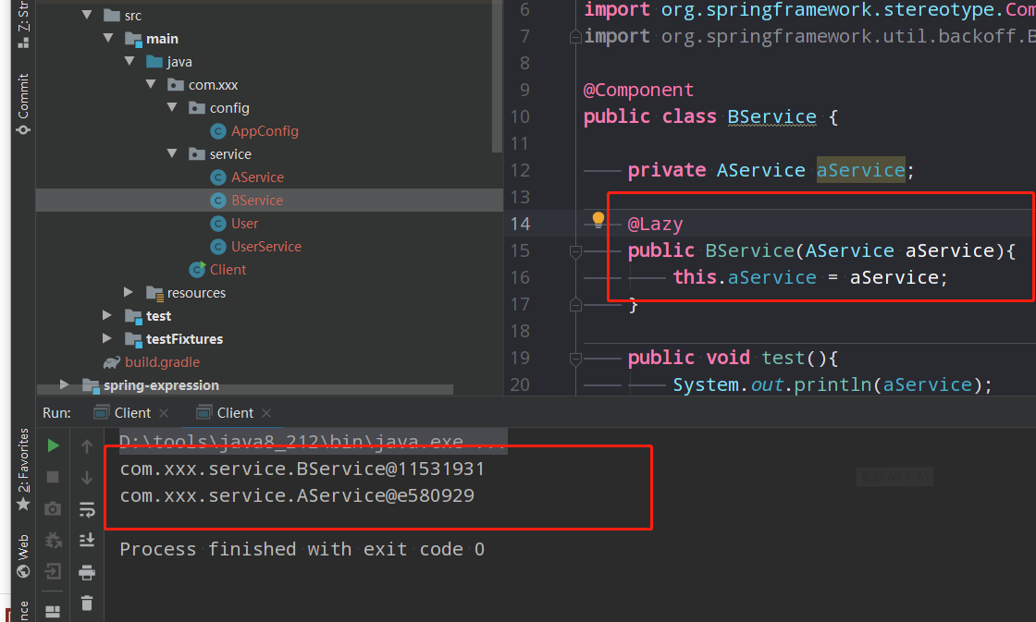Click the Restore Layout icon under the separator
Screen dimensions: 1036x622
click(53, 612)
